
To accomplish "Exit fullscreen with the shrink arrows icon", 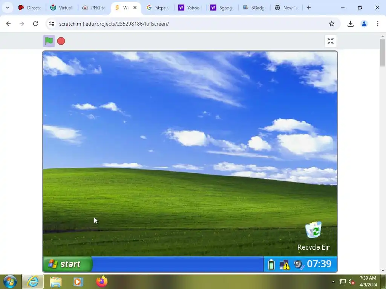I will pos(330,41).
